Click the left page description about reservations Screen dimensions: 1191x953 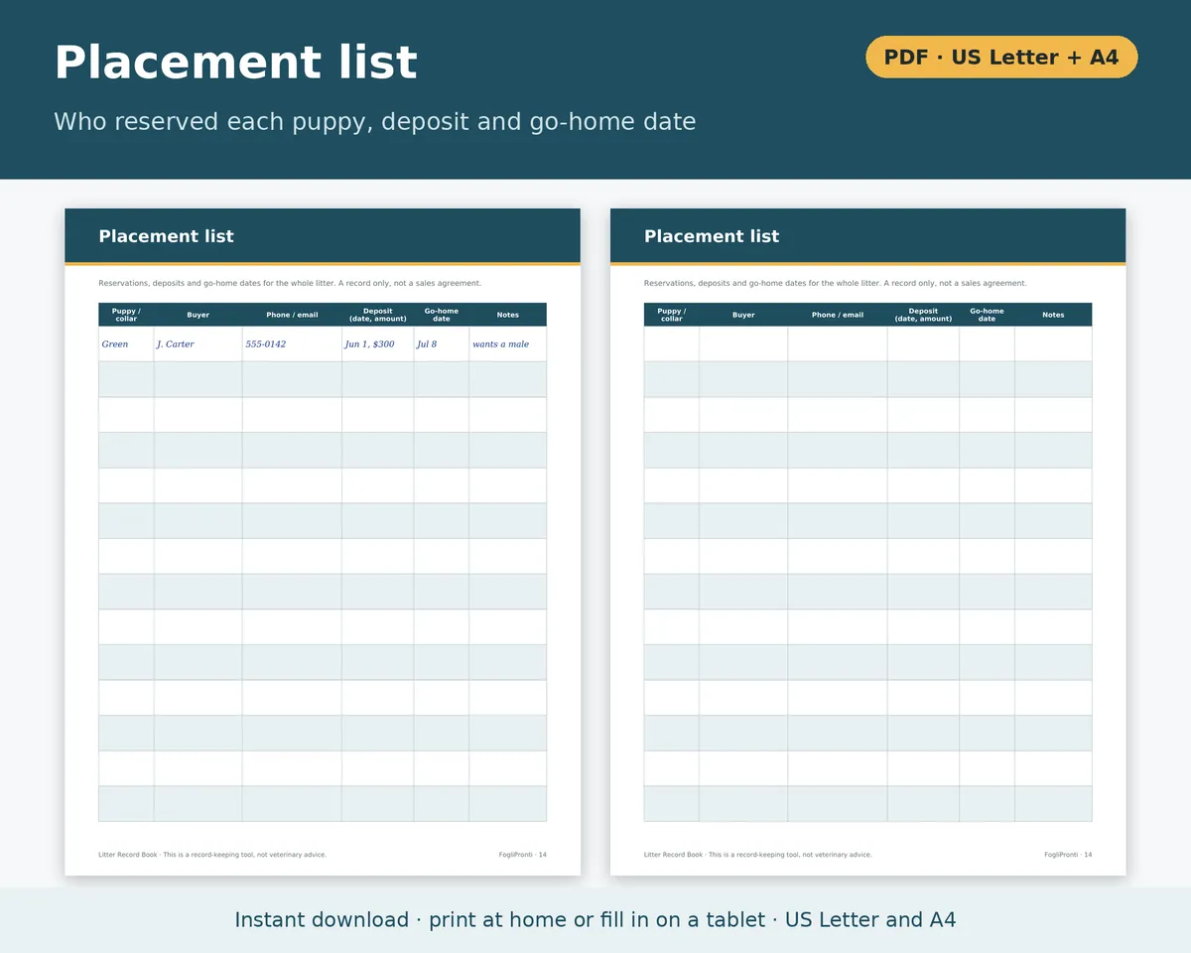pyautogui.click(x=290, y=283)
